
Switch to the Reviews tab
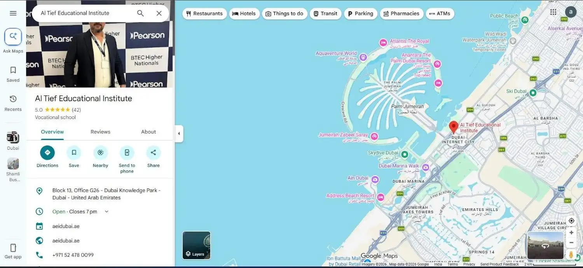100,132
